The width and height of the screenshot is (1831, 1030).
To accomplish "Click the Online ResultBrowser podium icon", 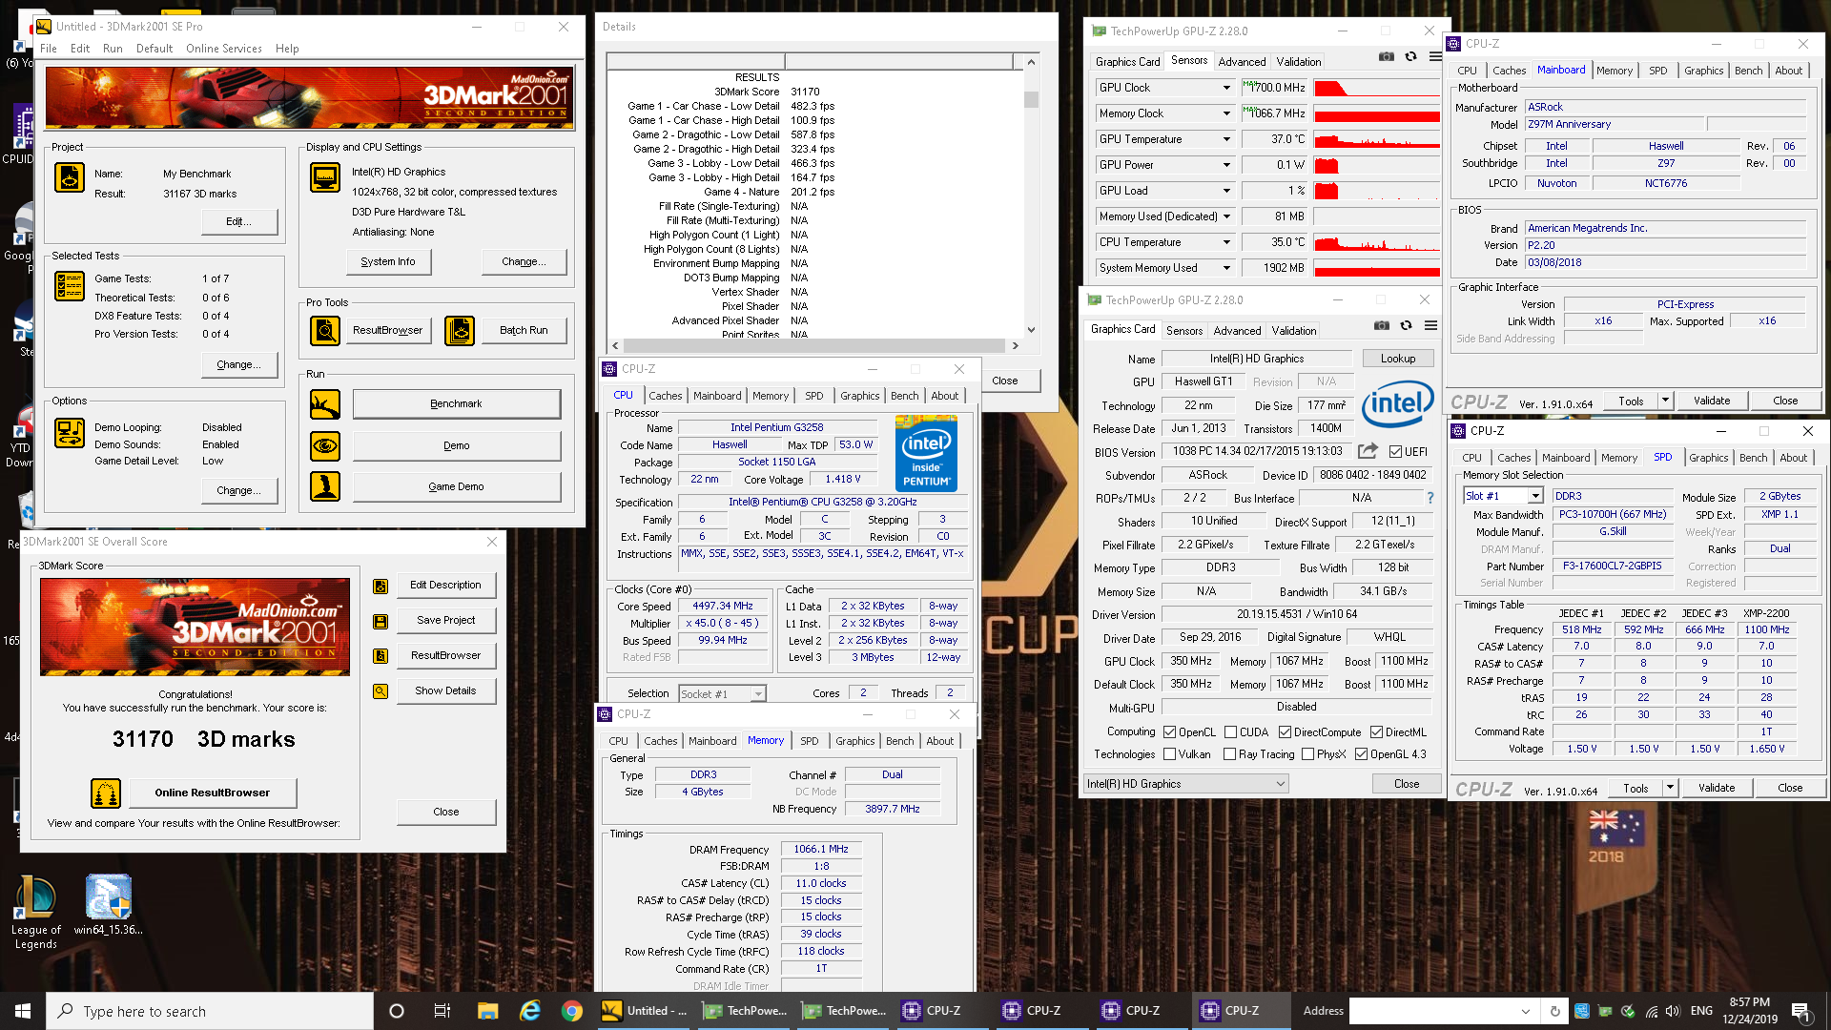I will 106,793.
